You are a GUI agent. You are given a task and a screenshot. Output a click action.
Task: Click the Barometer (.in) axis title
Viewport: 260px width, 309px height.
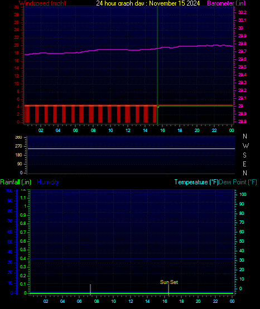click(226, 3)
